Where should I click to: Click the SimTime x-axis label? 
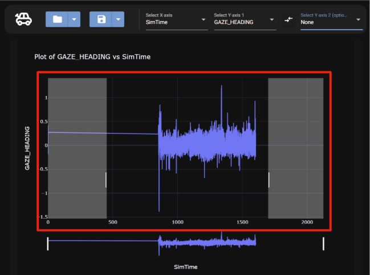click(x=185, y=267)
